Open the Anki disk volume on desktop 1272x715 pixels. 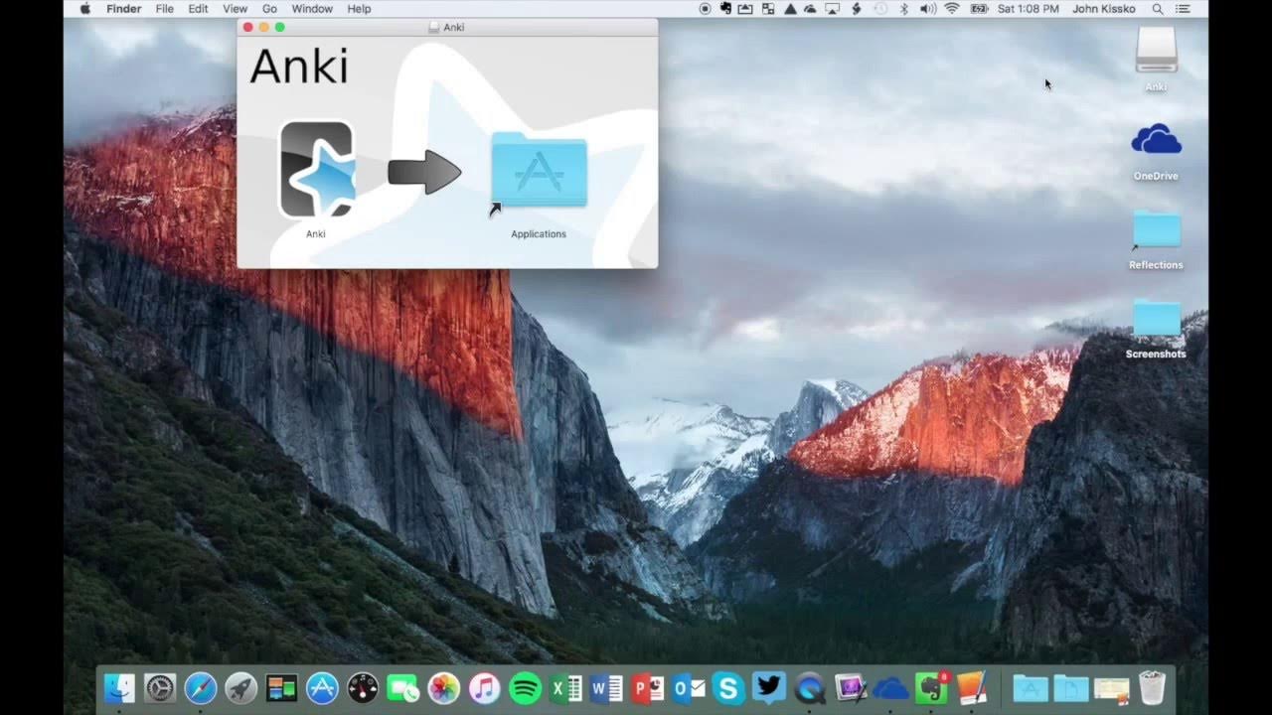tap(1156, 50)
